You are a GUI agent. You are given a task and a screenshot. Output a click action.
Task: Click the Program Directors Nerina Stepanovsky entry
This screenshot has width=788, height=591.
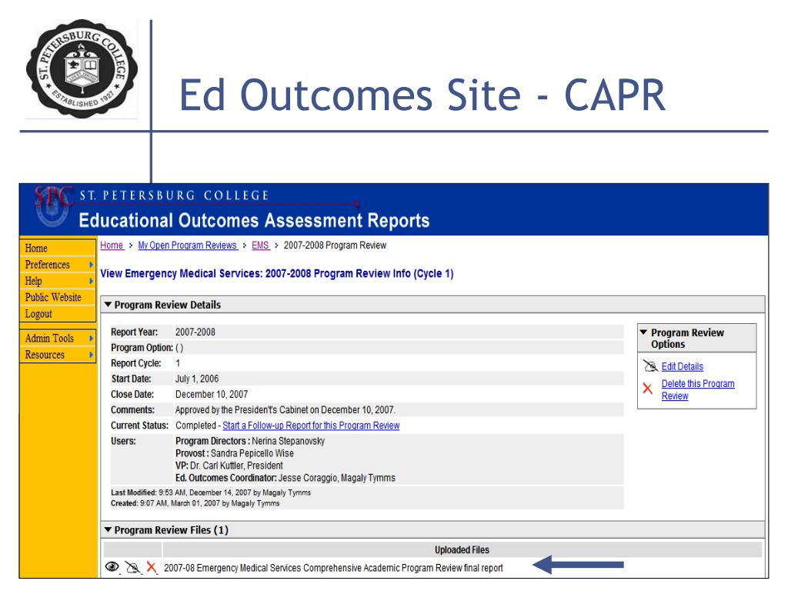[x=250, y=441]
